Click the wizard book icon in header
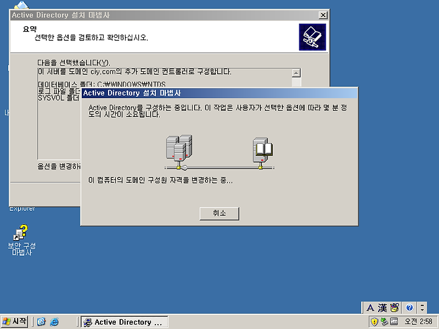Screen dimensions: 439x329 (x=312, y=37)
